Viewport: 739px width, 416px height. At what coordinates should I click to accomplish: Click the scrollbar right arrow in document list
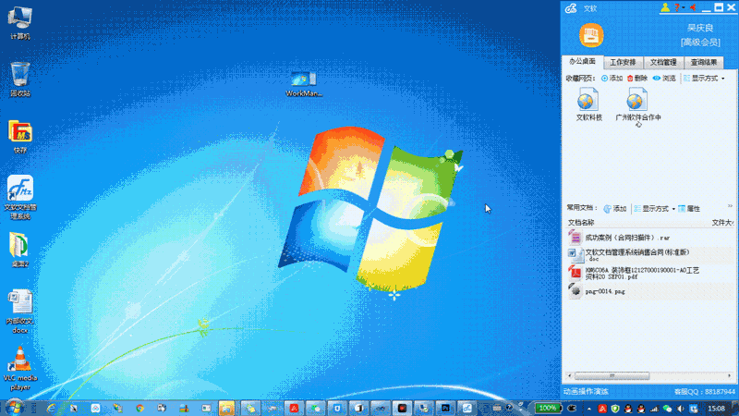coord(730,376)
